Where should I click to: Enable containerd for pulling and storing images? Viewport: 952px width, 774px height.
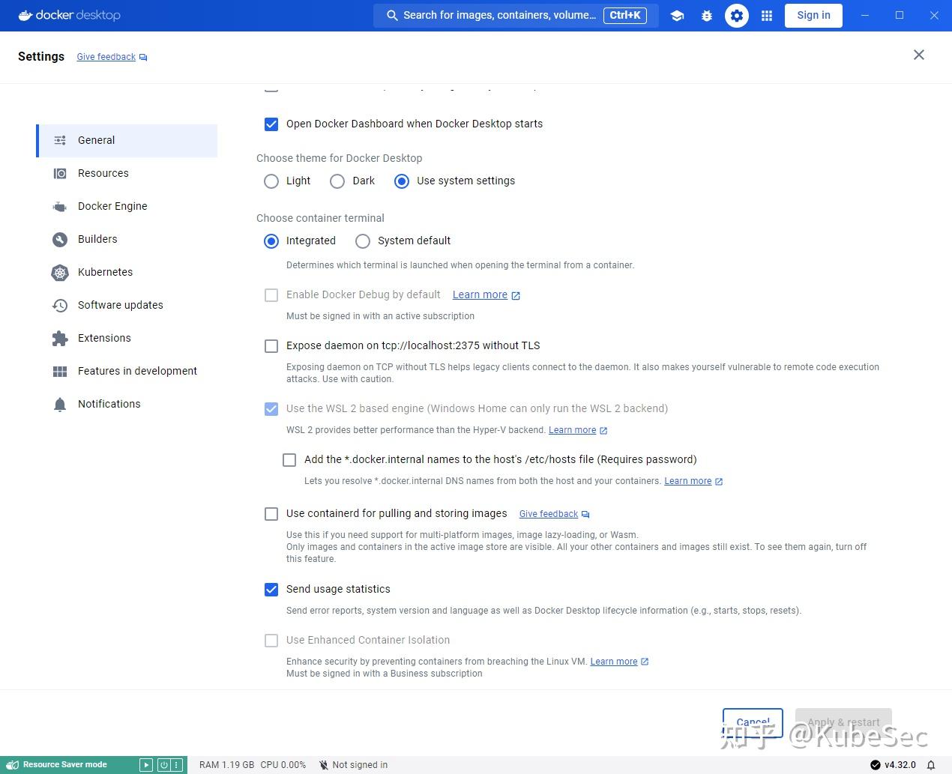coord(271,514)
